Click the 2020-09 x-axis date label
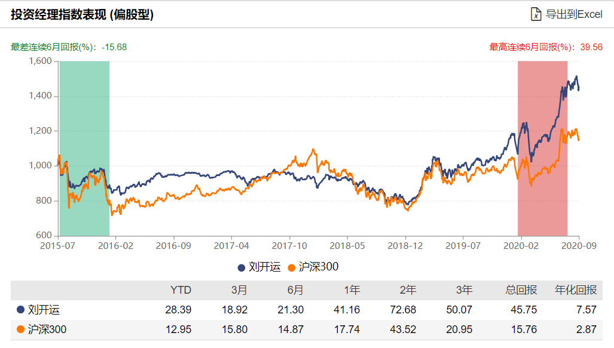The image size is (614, 348). (x=579, y=246)
